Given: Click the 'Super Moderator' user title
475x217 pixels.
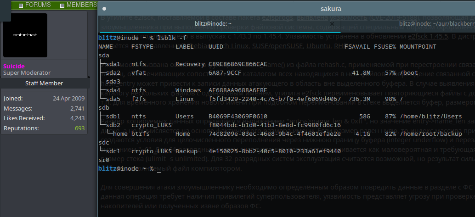Looking at the screenshot, I should pyautogui.click(x=27, y=72).
